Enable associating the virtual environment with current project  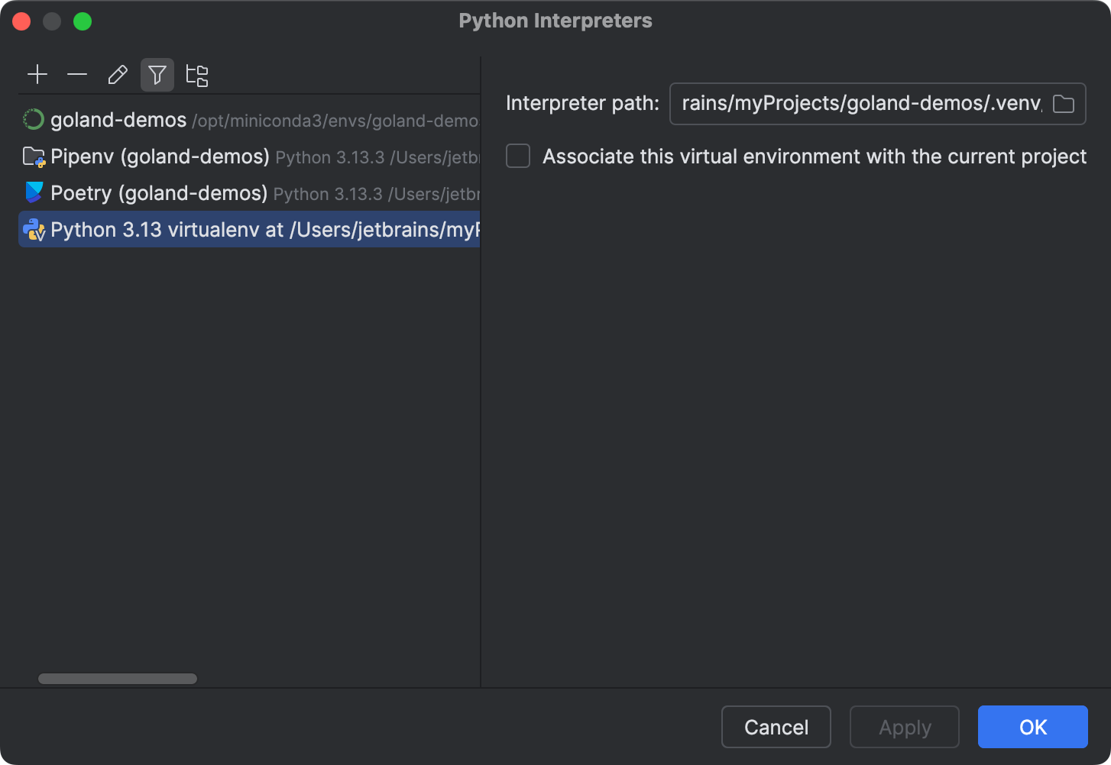(x=518, y=156)
